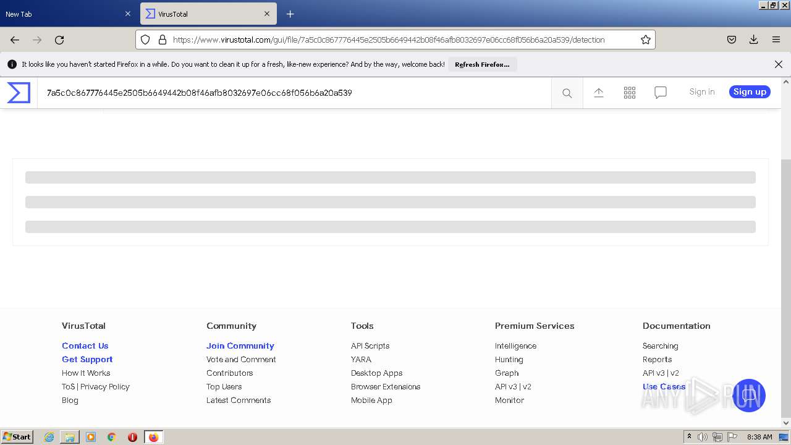Open the Mobile App link
Viewport: 791px width, 445px height.
(371, 400)
